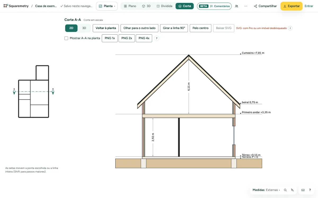The height and width of the screenshot is (198, 318).
Task: Switch to the Plano tab
Action: [x=130, y=6]
